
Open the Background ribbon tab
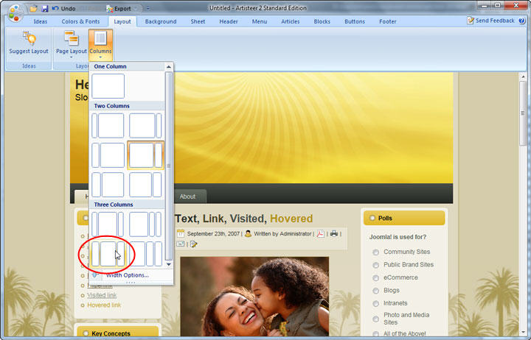coord(160,21)
